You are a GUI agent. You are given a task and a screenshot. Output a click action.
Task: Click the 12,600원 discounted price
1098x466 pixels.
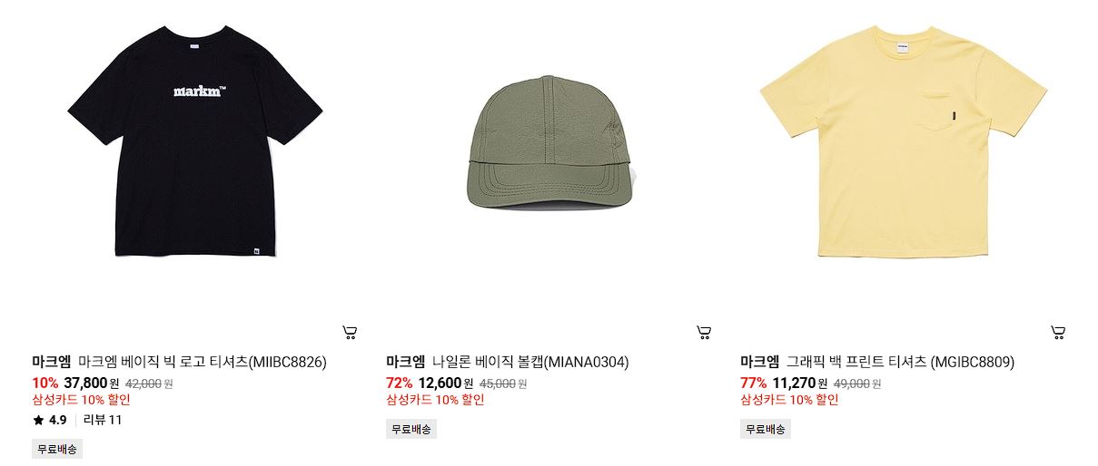446,383
